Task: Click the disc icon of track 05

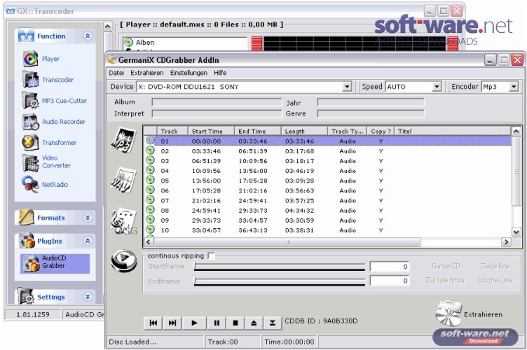Action: pos(150,180)
